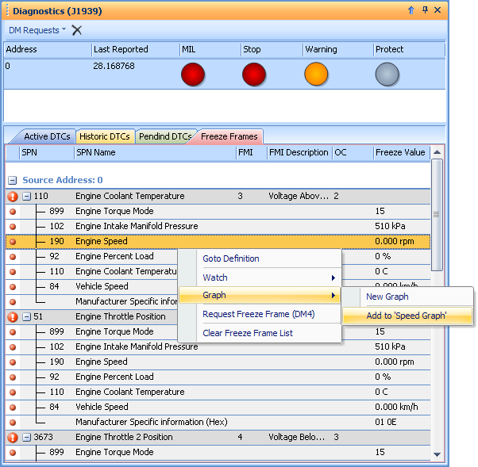
Task: Open the Historic DTCs tab
Action: point(104,136)
